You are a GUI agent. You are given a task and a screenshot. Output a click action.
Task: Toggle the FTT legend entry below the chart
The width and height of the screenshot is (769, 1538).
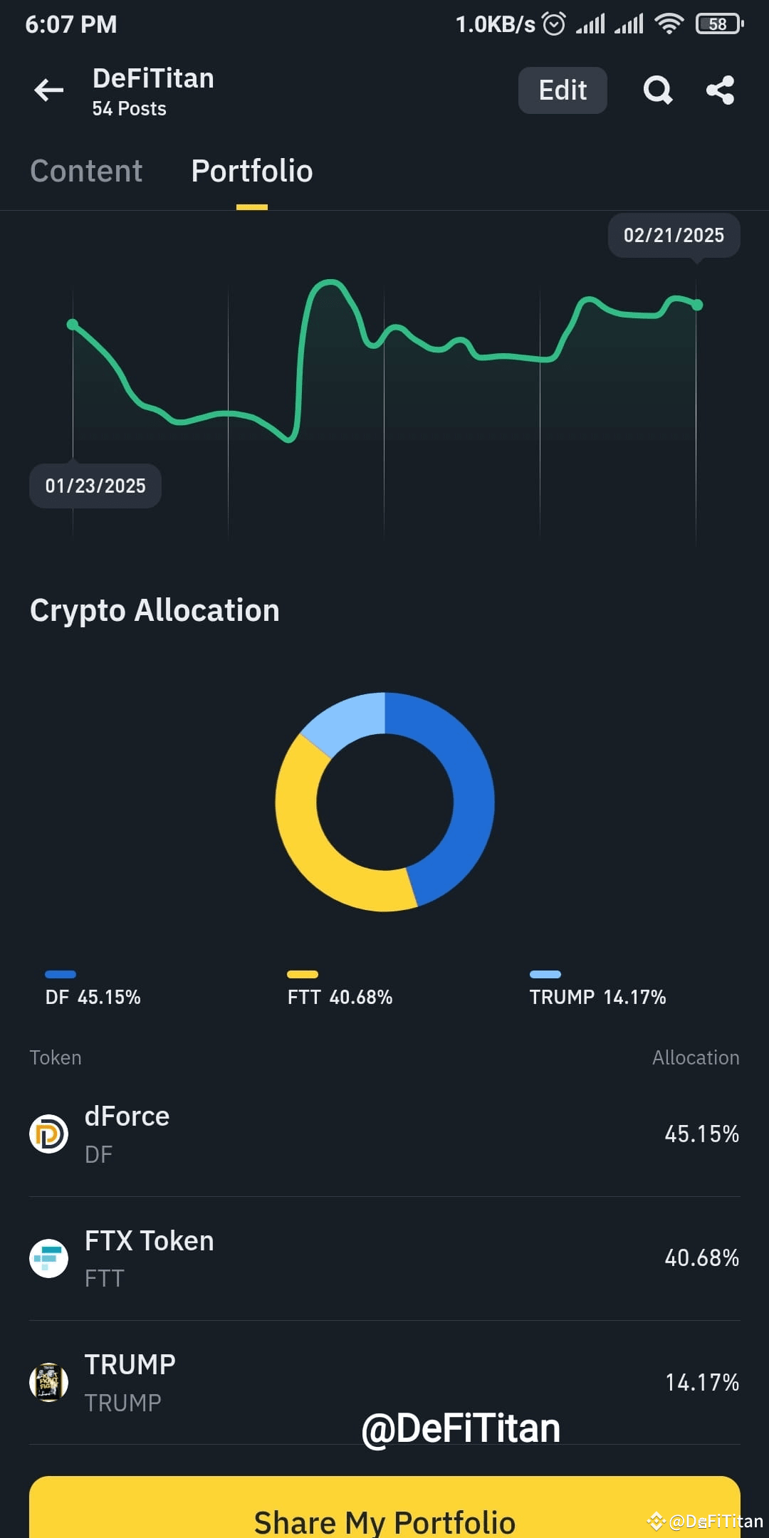(x=340, y=989)
